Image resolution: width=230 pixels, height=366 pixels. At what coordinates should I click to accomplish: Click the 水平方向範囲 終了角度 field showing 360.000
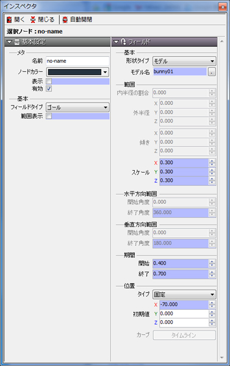(181, 213)
